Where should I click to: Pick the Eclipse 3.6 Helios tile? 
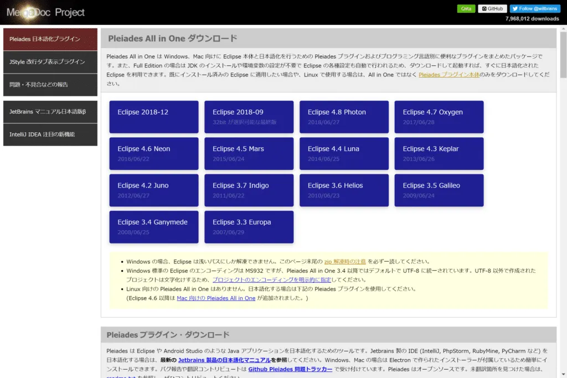point(344,190)
